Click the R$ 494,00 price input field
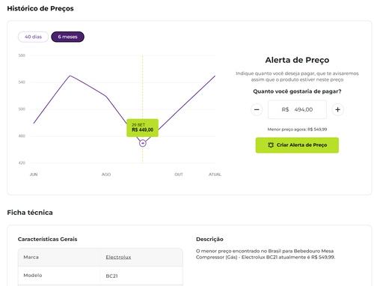The image size is (374, 286). pyautogui.click(x=297, y=109)
